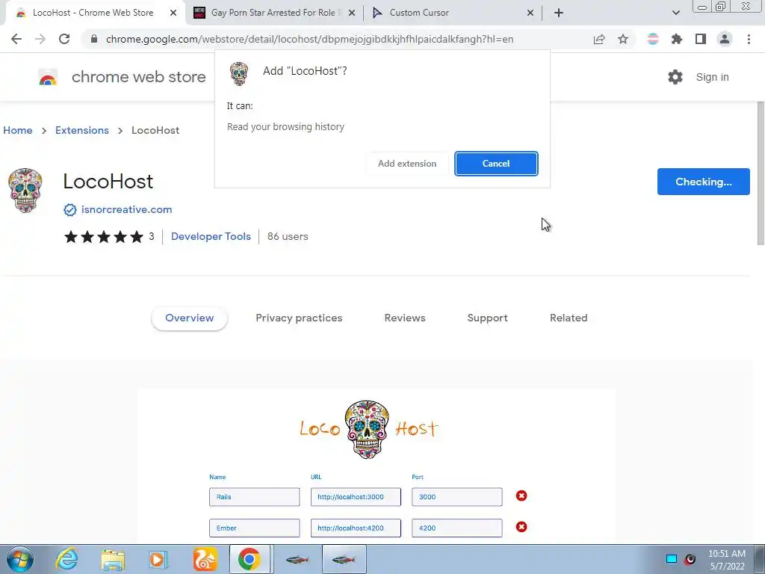The width and height of the screenshot is (765, 574).
Task: Click the address bar URL field
Action: [x=310, y=39]
